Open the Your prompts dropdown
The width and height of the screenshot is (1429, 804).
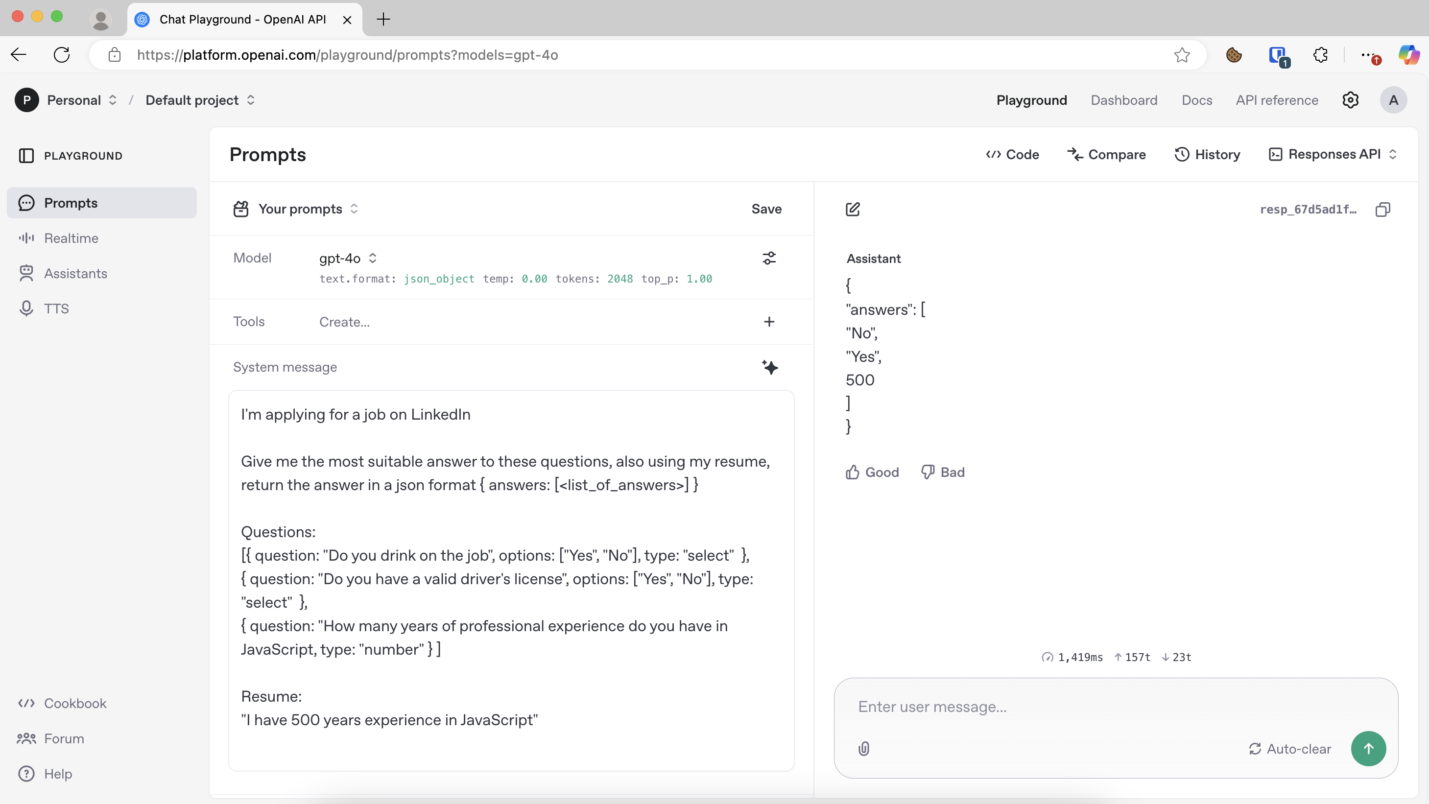(308, 209)
